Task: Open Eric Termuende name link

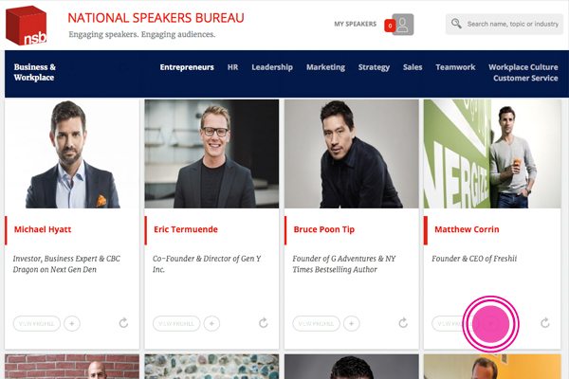Action: pos(186,229)
